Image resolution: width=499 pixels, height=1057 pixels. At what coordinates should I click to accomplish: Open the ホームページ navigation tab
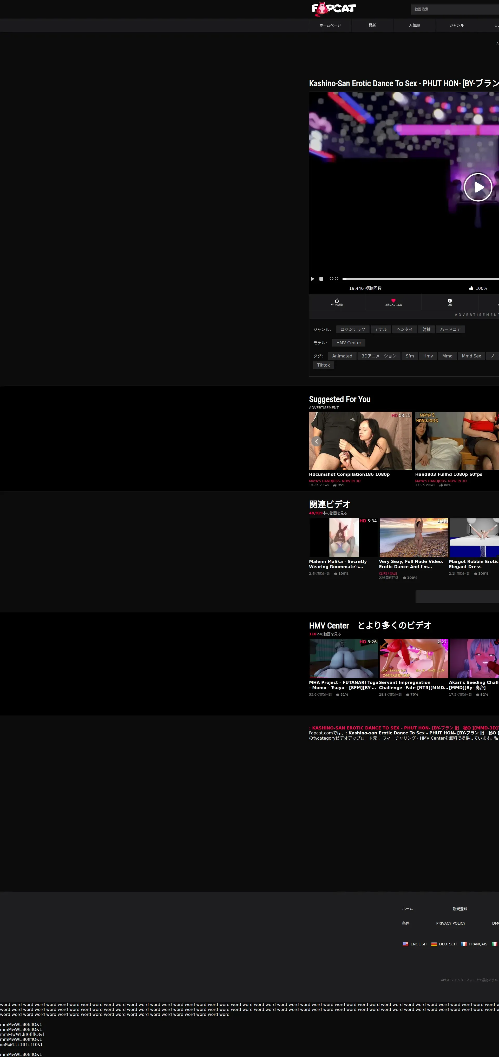(330, 25)
